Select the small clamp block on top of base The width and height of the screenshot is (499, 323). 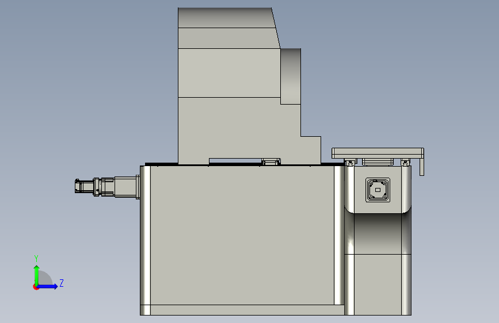tap(271, 162)
